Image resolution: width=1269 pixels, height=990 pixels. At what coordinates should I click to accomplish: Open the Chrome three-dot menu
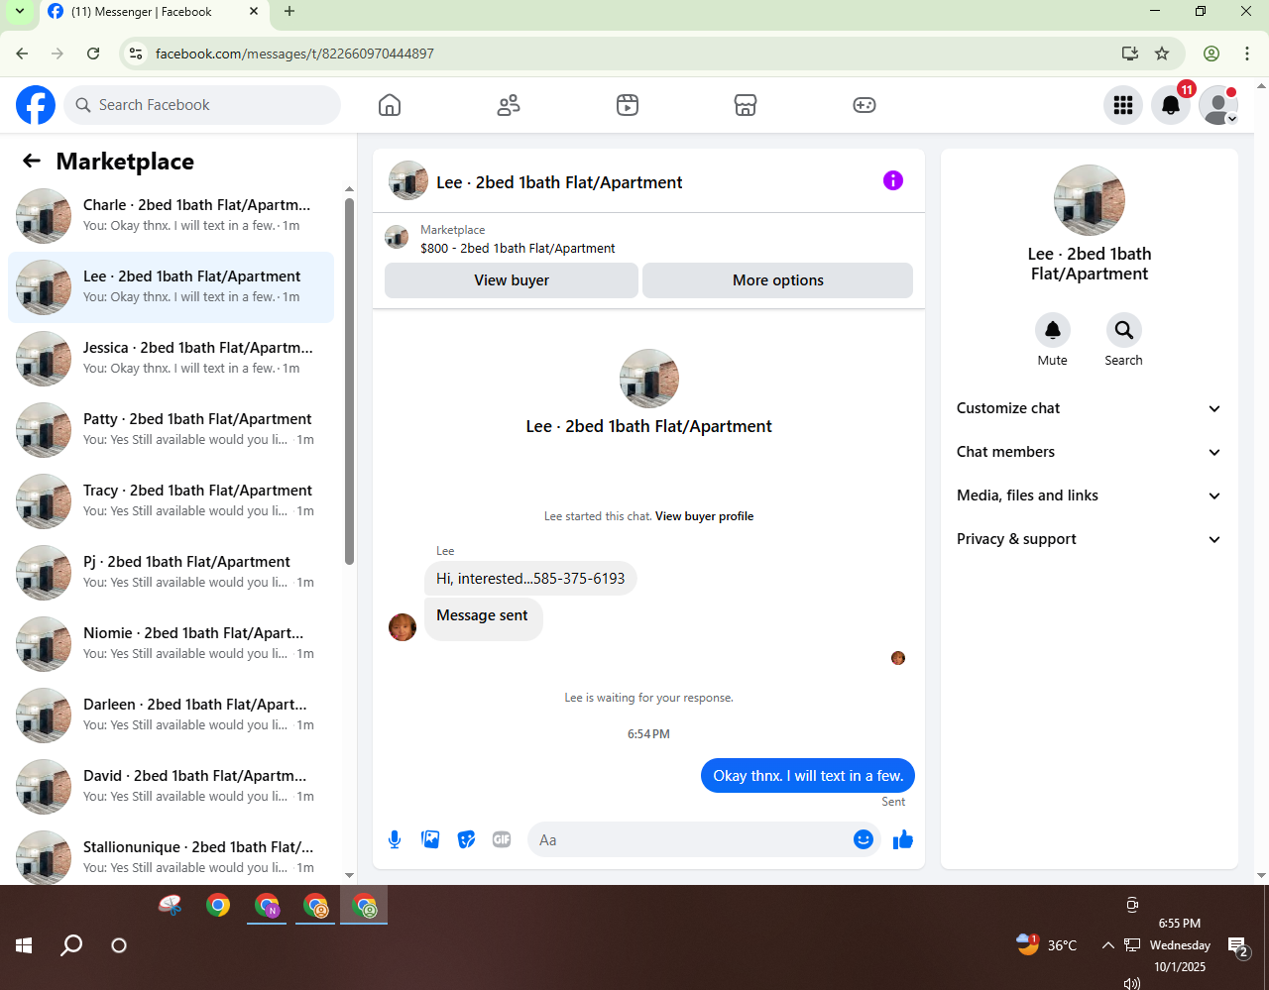tap(1247, 54)
